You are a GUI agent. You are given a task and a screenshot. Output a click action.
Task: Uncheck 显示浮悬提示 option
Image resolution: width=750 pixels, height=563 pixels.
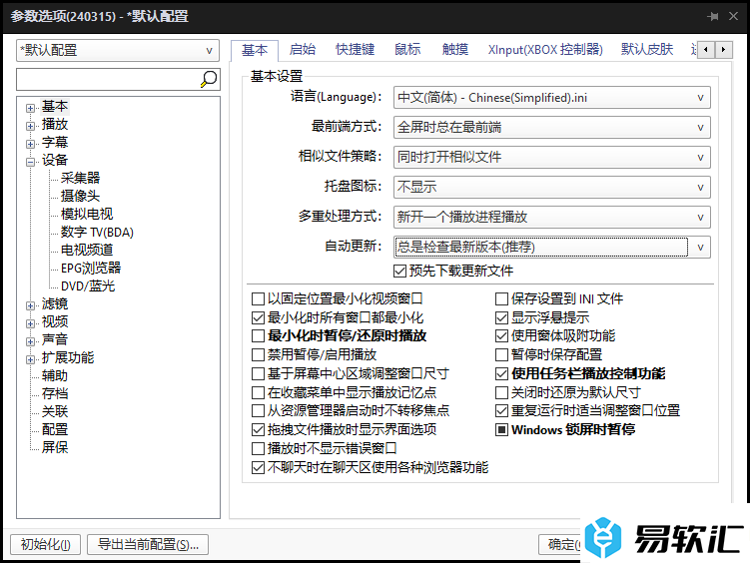tap(501, 317)
